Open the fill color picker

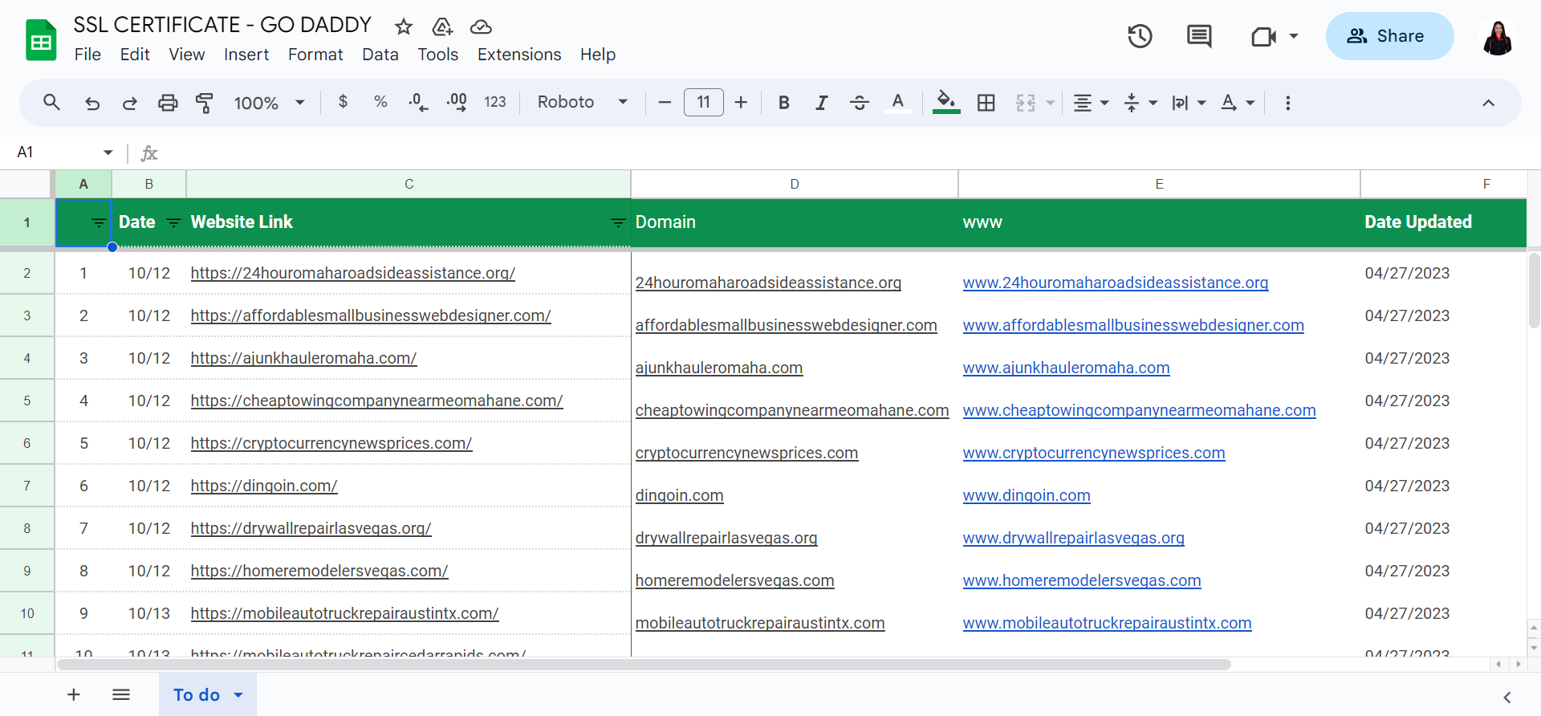946,103
